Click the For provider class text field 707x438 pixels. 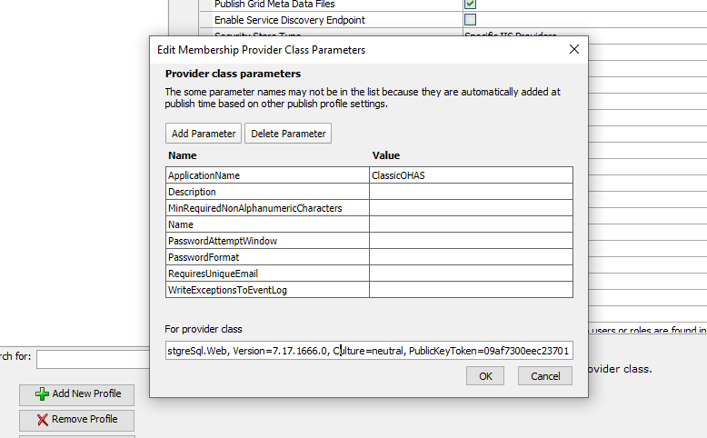(369, 351)
